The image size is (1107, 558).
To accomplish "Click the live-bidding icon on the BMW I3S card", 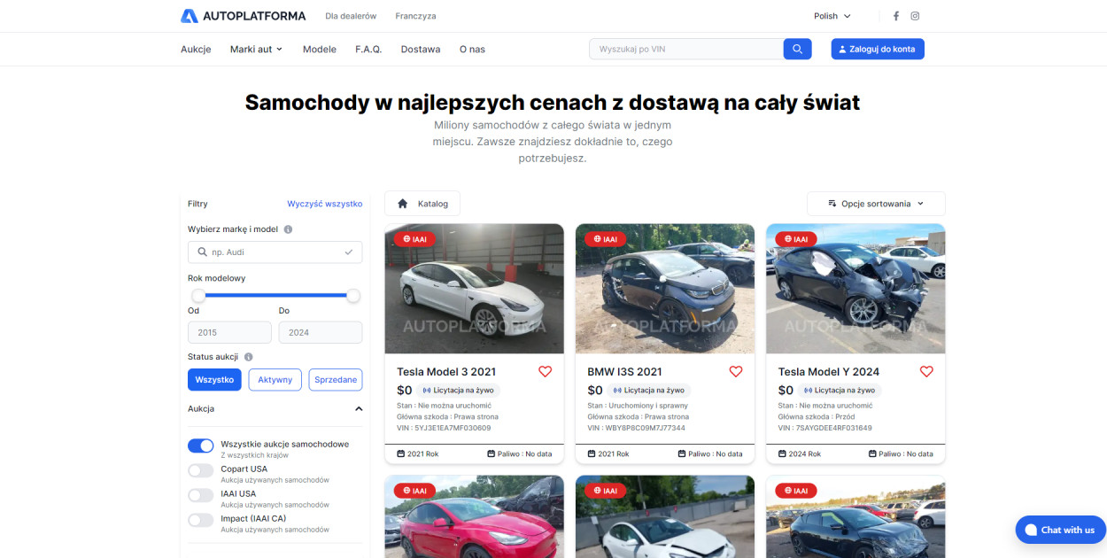I will (617, 390).
